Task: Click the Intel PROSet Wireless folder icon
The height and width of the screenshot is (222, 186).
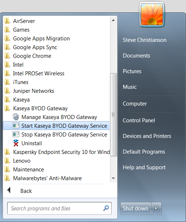Action: pos(7,74)
